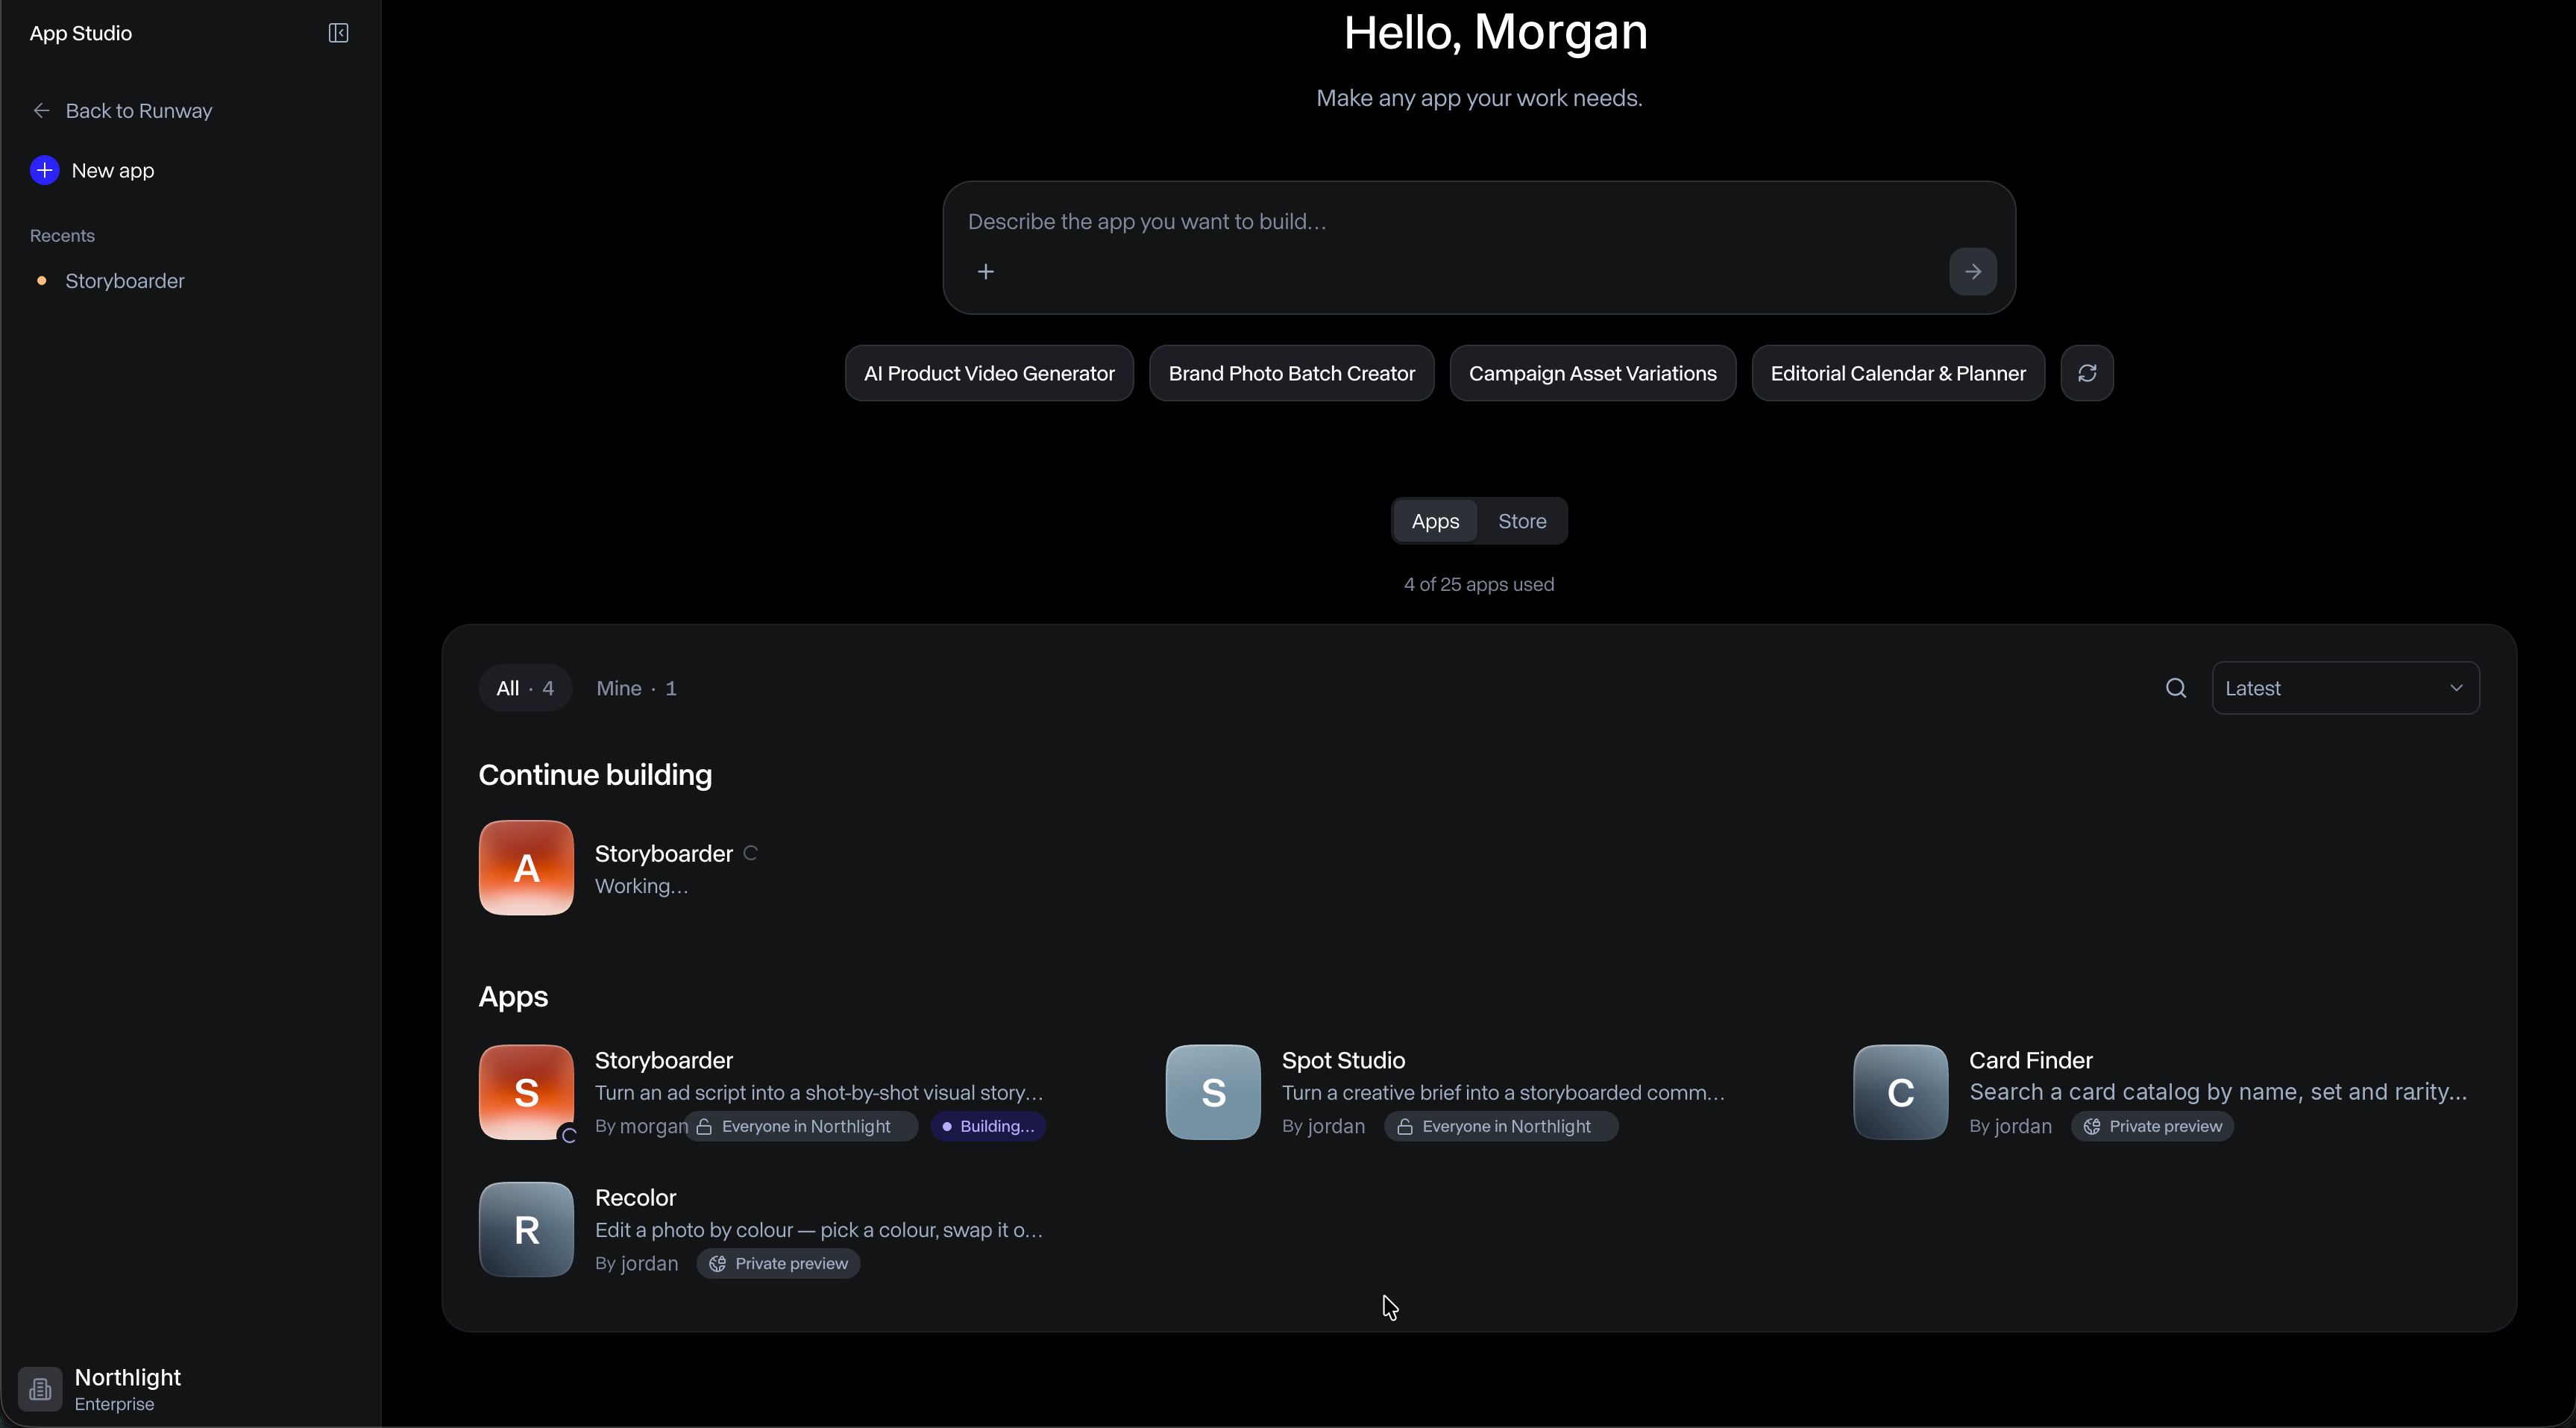
Task: Click the Recolor title text
Action: (x=635, y=1198)
